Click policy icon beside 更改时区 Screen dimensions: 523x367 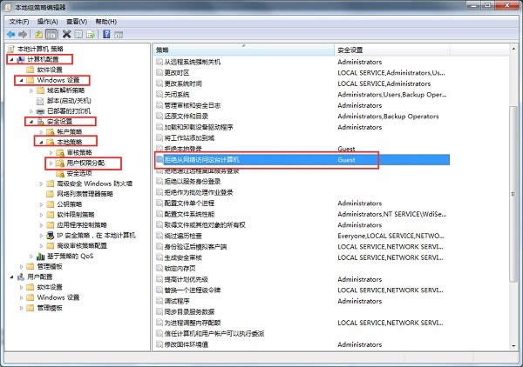(160, 72)
